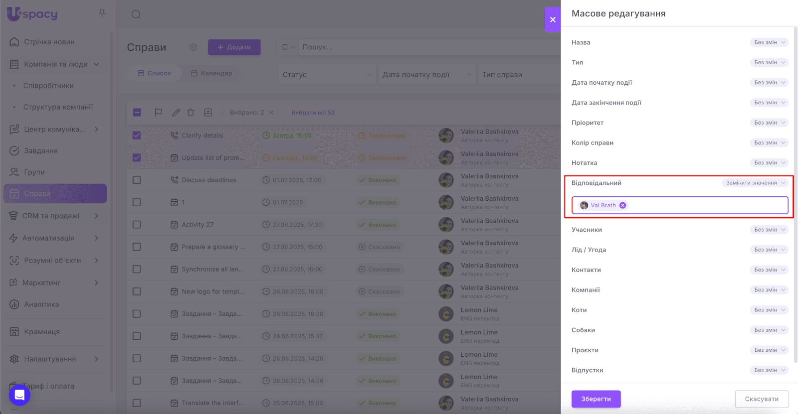The height and width of the screenshot is (414, 798).
Task: Toggle the select-all header checkbox
Action: (137, 113)
